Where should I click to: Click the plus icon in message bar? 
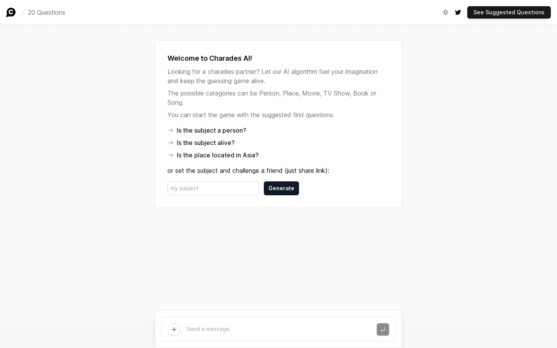pos(174,329)
